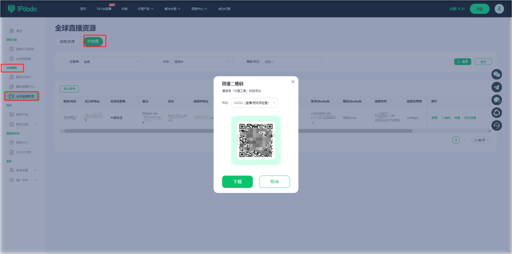Click the 自动续费 link in the table row
This screenshot has height=254, width=512.
470,117
